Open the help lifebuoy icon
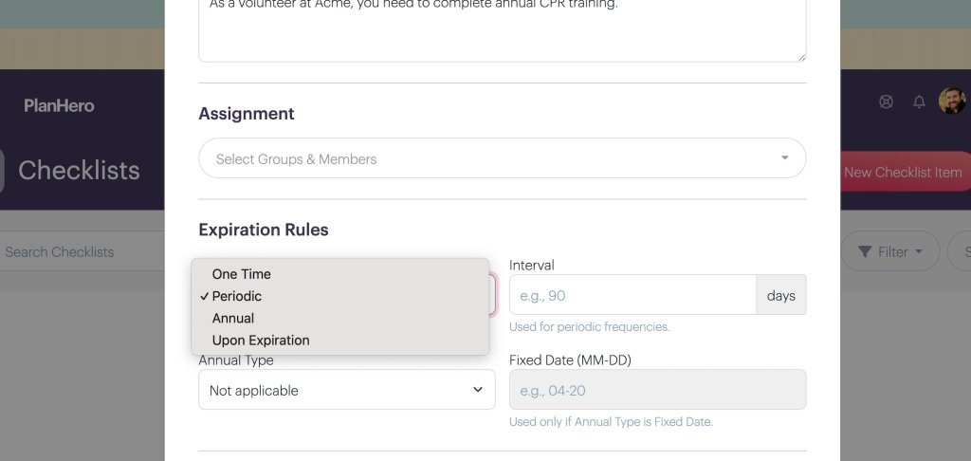The width and height of the screenshot is (971, 461). coord(887,101)
